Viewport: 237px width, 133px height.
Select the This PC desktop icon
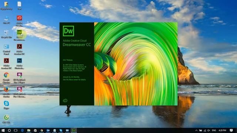[6, 20]
